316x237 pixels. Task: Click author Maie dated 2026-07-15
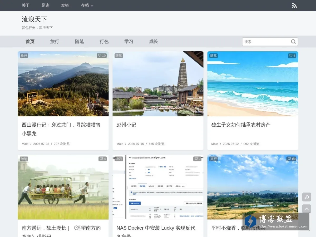[x=120, y=144]
